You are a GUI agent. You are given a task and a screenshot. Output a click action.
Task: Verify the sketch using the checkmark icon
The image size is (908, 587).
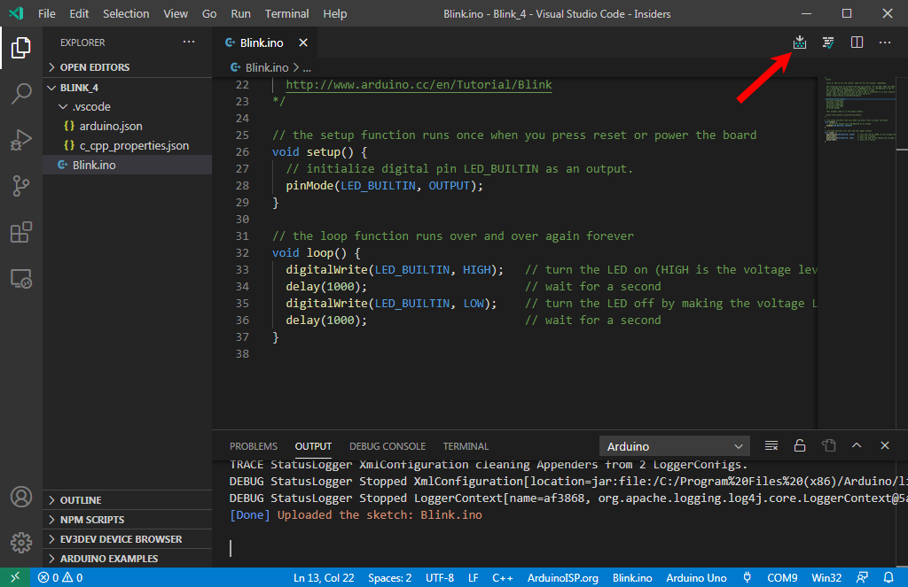[827, 42]
